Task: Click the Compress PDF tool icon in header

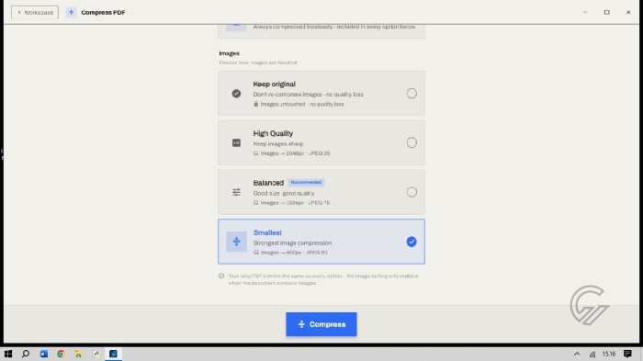Action: tap(71, 12)
